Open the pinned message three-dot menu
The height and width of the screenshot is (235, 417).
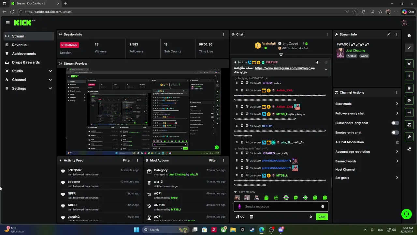pos(326,62)
